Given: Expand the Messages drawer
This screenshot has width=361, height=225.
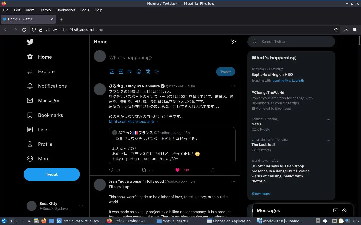Looking at the screenshot, I should click(x=344, y=210).
